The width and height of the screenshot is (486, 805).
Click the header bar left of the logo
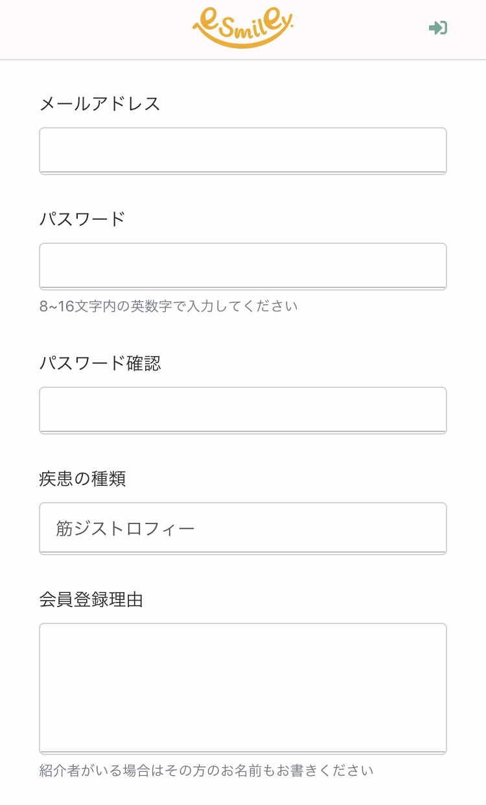click(x=97, y=29)
